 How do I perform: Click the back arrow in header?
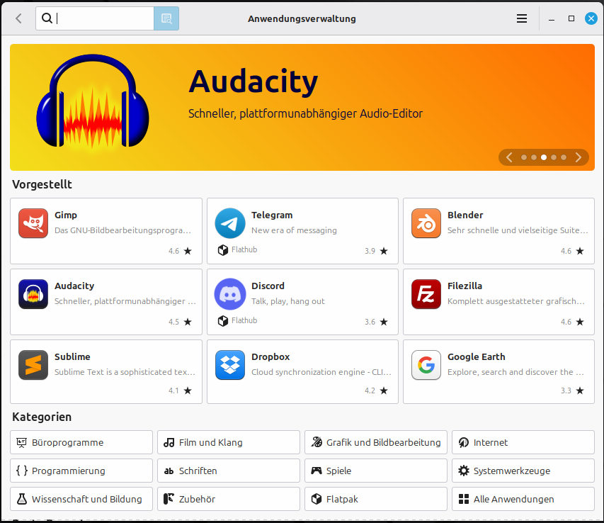[x=18, y=18]
